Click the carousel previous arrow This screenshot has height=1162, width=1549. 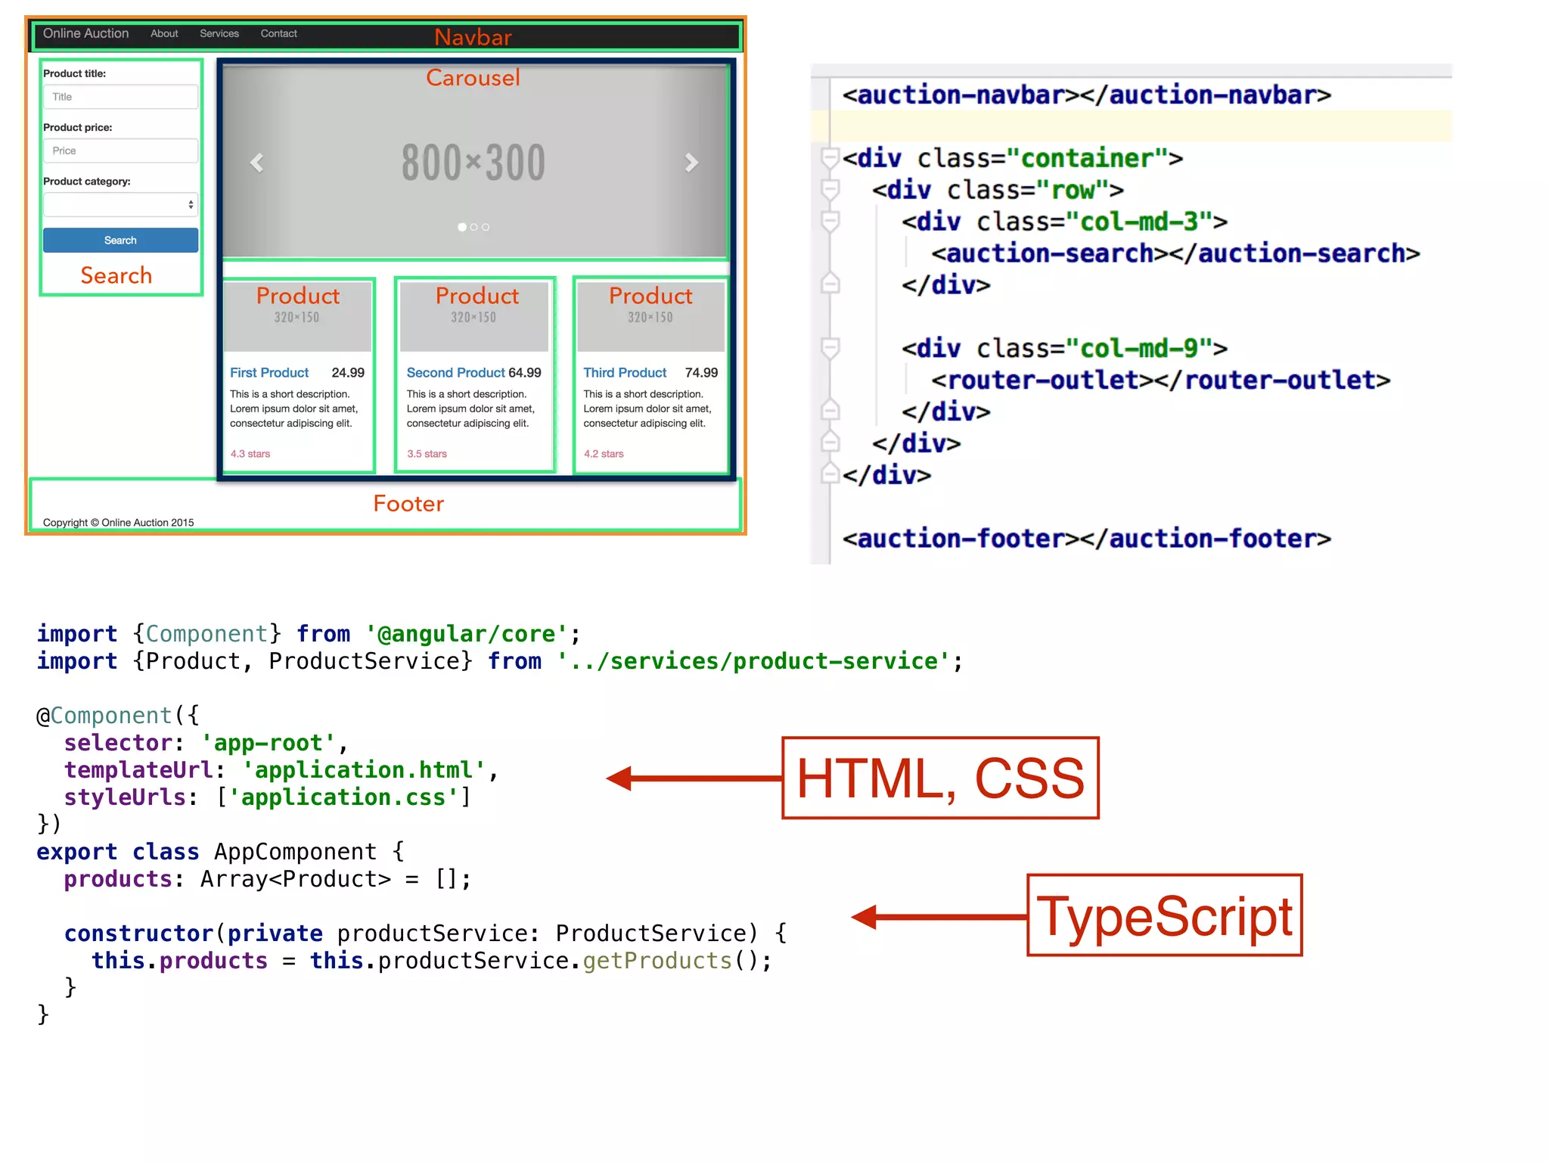coord(257,163)
